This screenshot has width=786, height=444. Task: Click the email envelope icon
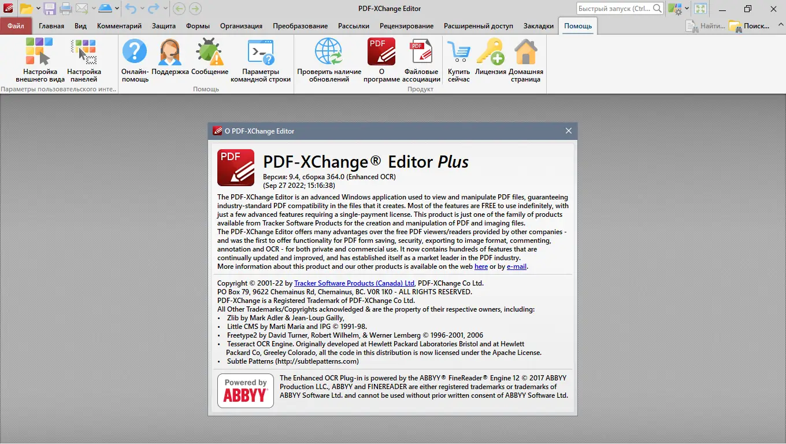(x=81, y=9)
